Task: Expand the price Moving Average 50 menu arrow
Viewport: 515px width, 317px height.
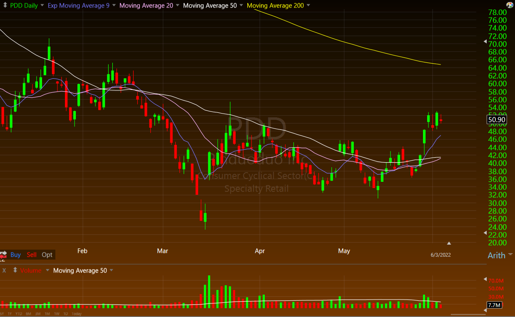Action: [x=241, y=6]
